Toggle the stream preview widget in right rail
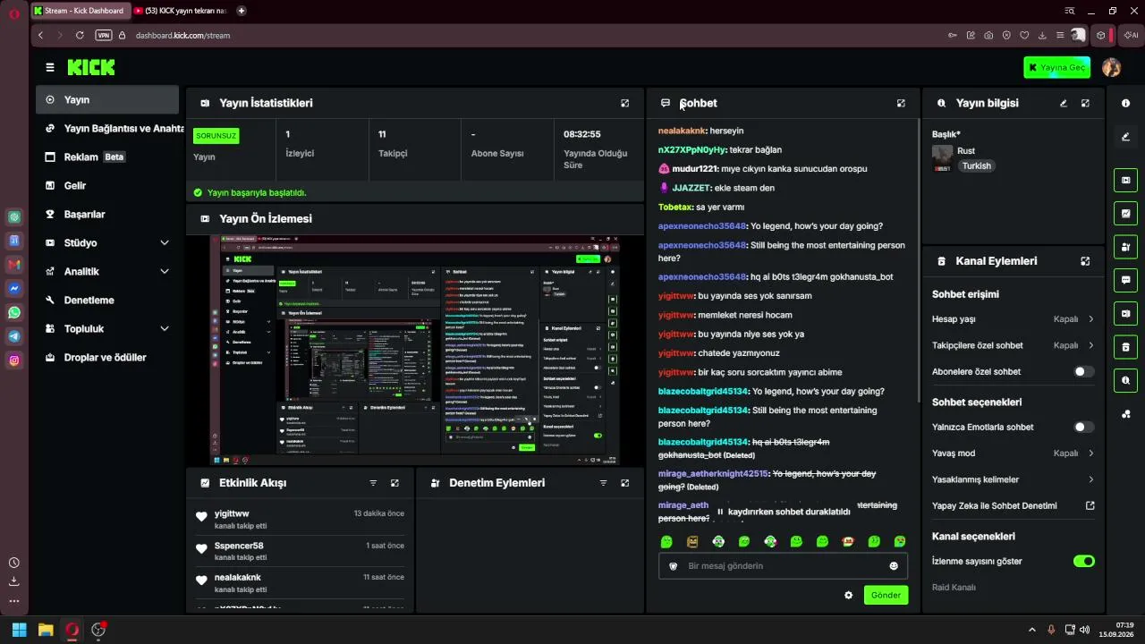This screenshot has width=1145, height=644. [x=1125, y=180]
